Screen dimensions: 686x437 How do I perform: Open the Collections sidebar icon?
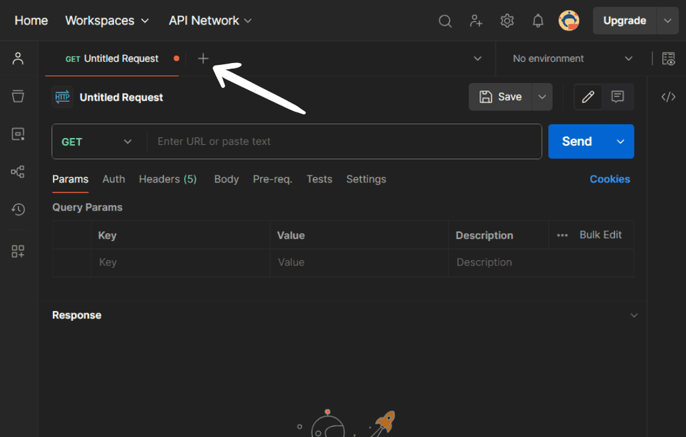pos(18,96)
